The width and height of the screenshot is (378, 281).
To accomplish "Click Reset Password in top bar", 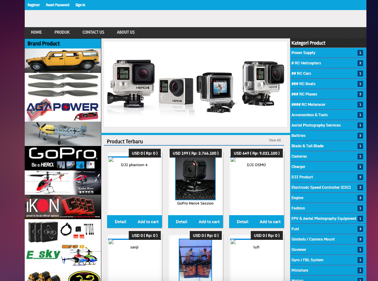I will 57,5.
